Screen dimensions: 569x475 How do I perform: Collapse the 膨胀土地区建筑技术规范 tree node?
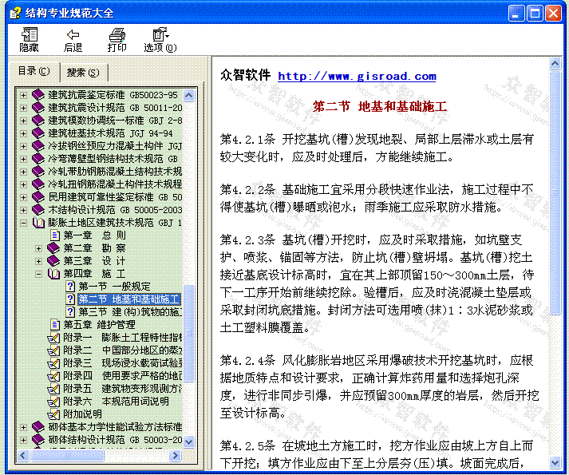coord(24,223)
